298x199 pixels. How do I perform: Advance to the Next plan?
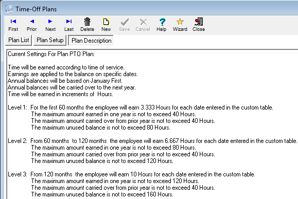[50, 25]
